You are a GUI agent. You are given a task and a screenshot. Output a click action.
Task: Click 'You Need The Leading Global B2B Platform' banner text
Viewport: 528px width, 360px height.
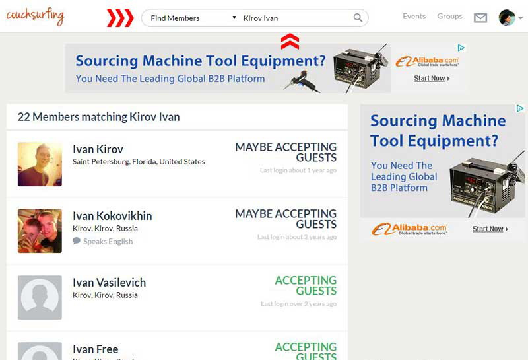coord(170,79)
